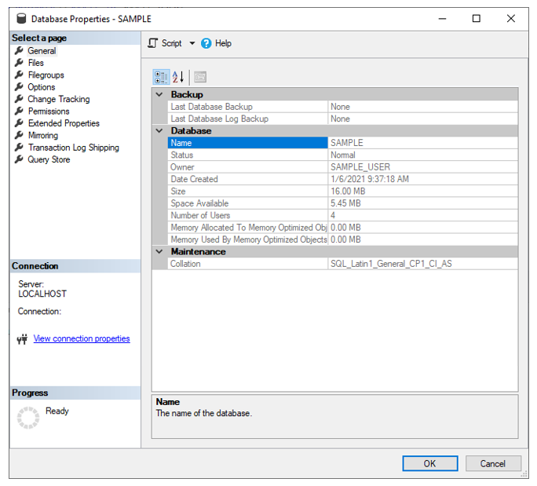Select the Last Database Backup row

[x=342, y=107]
